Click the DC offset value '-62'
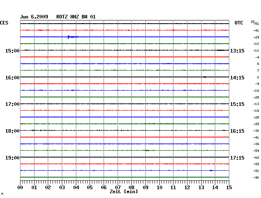261x198 pixels. click(x=256, y=158)
